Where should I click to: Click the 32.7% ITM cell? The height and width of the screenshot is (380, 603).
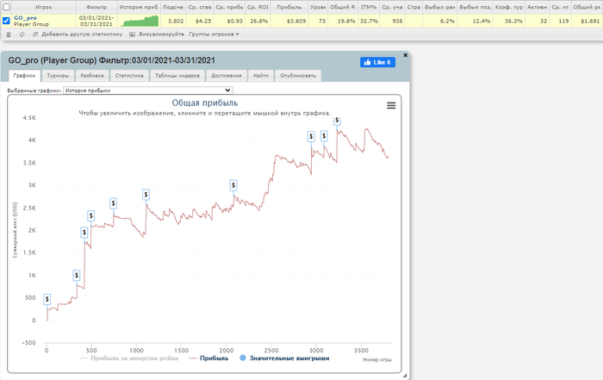(369, 22)
